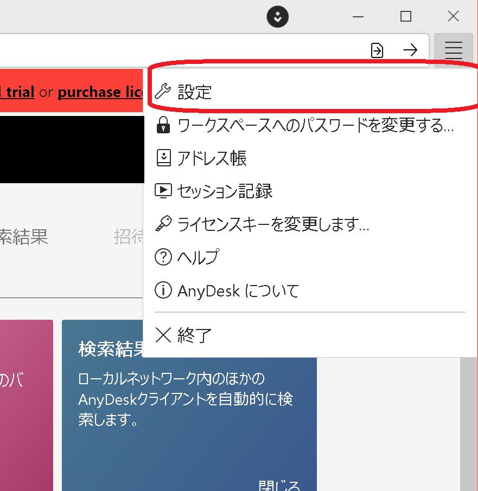Minimize the AnyDesk window
This screenshot has height=491, width=478.
358,16
